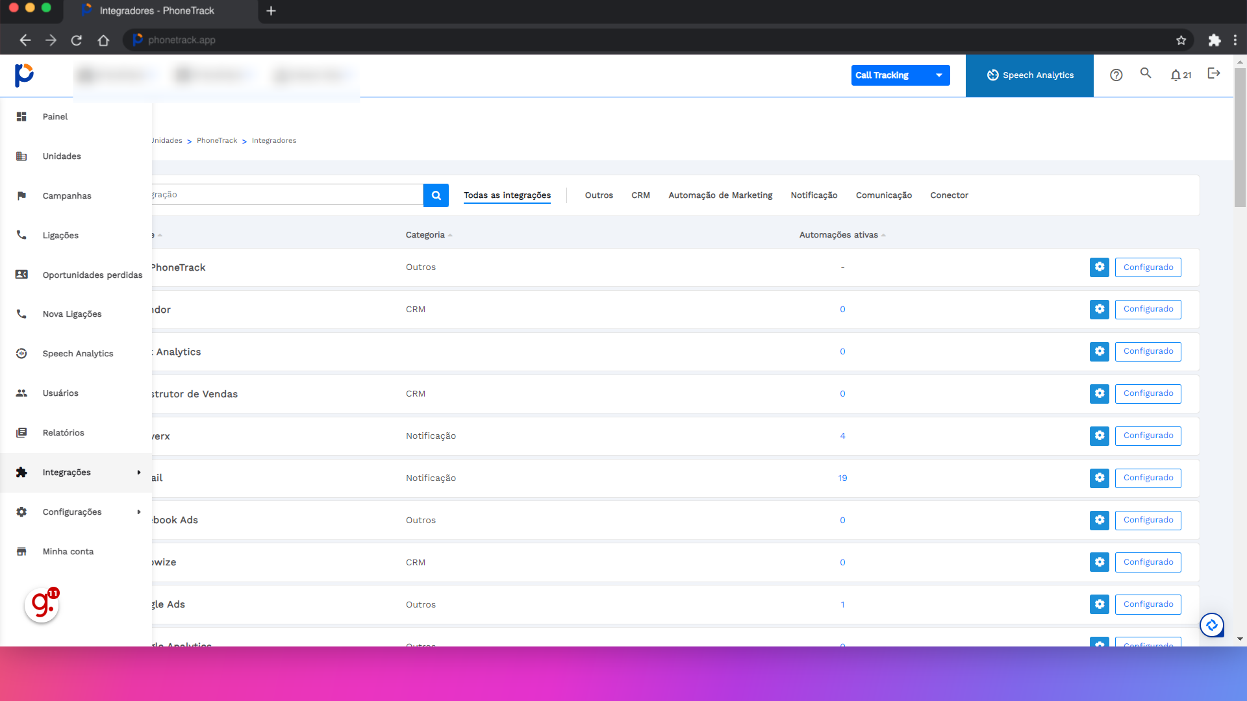Open Configurações gear icon in sidebar
Screen dimensions: 1247x701
[21, 512]
